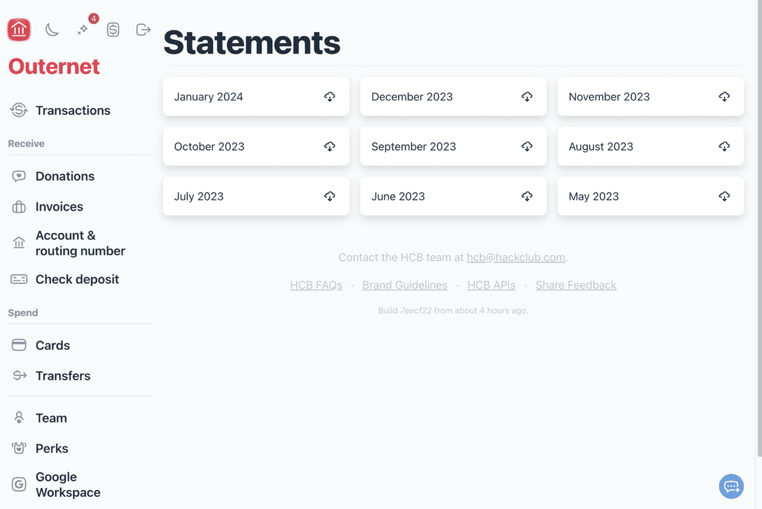This screenshot has width=762, height=509.
Task: Toggle dark mode with the moon icon
Action: 52,29
